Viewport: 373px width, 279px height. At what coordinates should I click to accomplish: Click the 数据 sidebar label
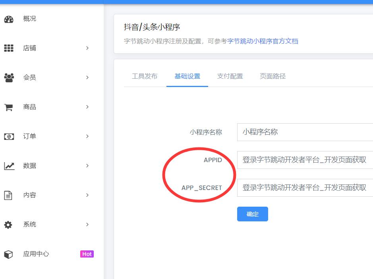point(29,166)
